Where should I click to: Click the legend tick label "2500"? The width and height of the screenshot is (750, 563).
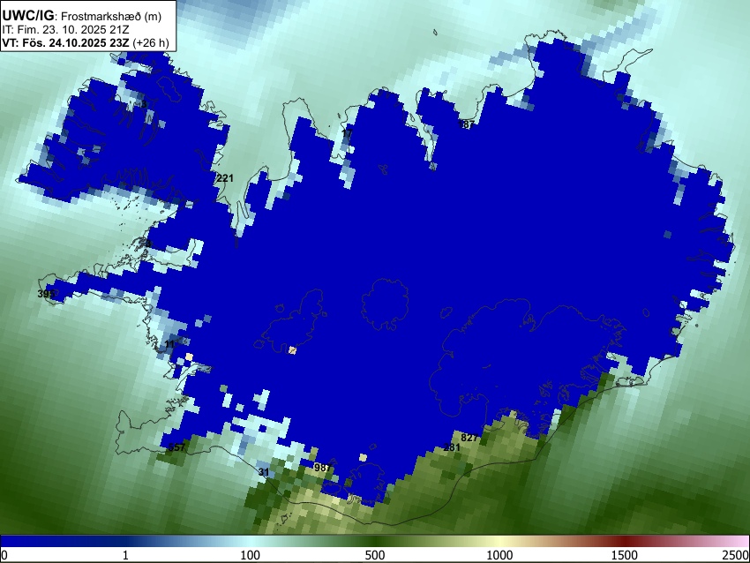736,555
